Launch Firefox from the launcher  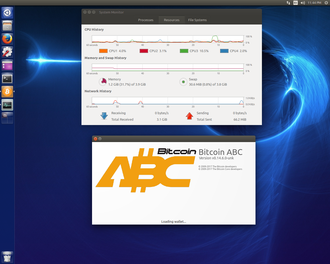coord(7,39)
